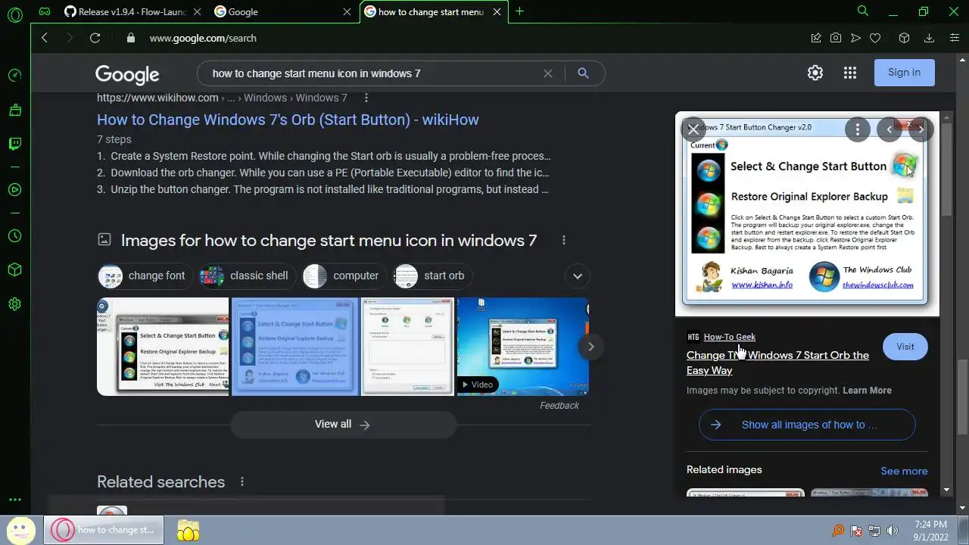Filter images by start orb chip

(x=432, y=276)
